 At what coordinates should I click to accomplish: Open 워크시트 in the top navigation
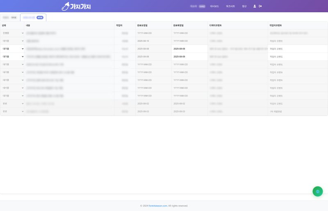230,7
